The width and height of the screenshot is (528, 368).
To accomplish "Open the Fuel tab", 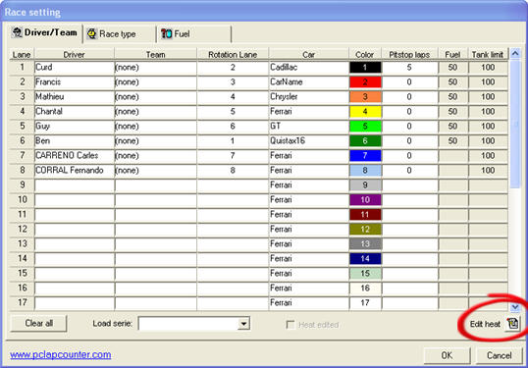I will click(194, 34).
